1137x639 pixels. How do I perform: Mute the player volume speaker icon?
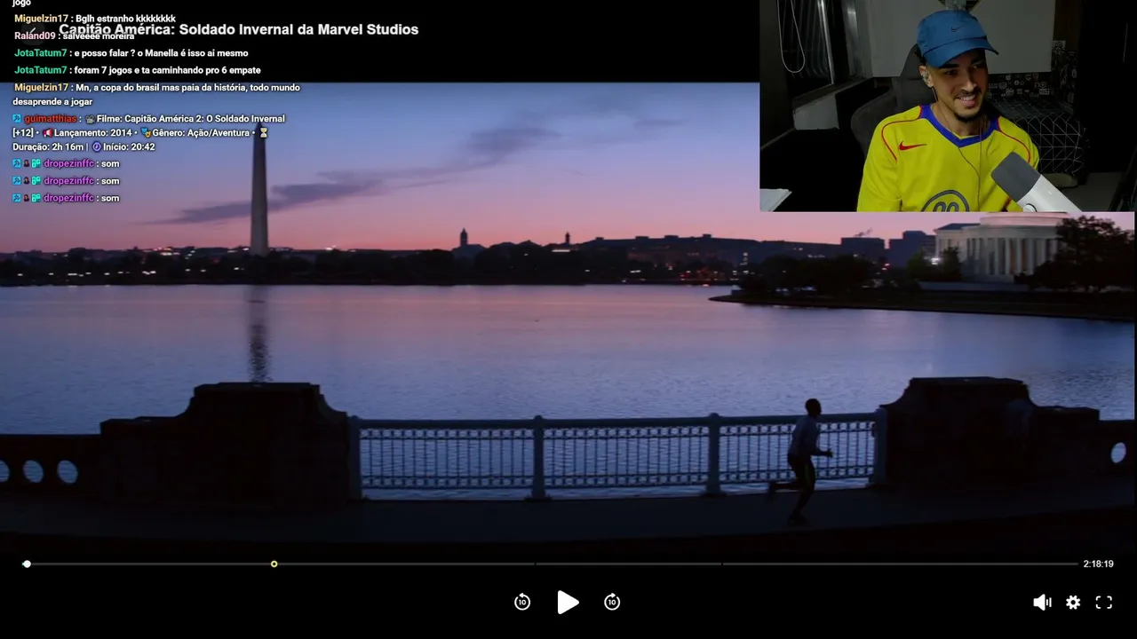[x=1042, y=603]
